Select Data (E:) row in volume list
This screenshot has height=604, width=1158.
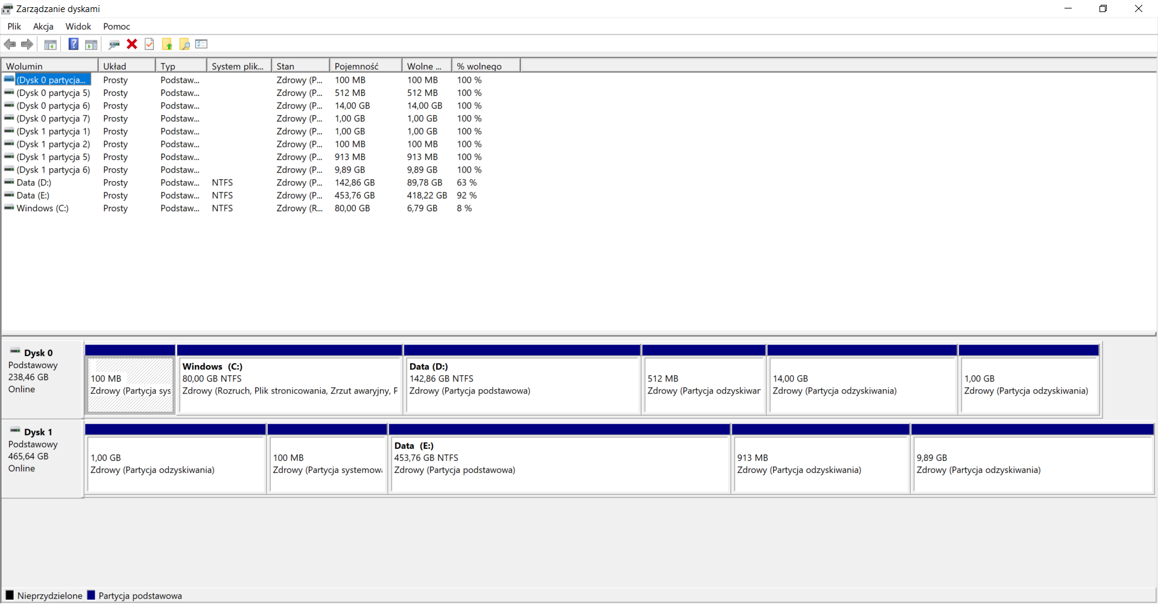coord(33,196)
